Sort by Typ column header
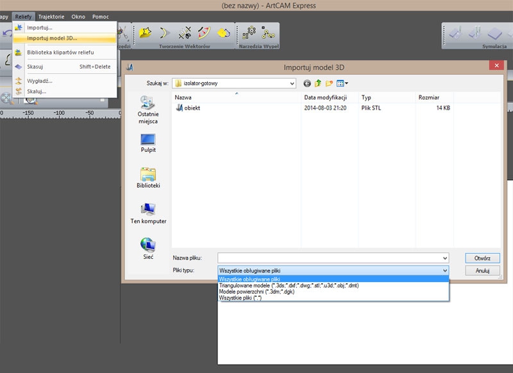This screenshot has width=513, height=373. (x=387, y=97)
